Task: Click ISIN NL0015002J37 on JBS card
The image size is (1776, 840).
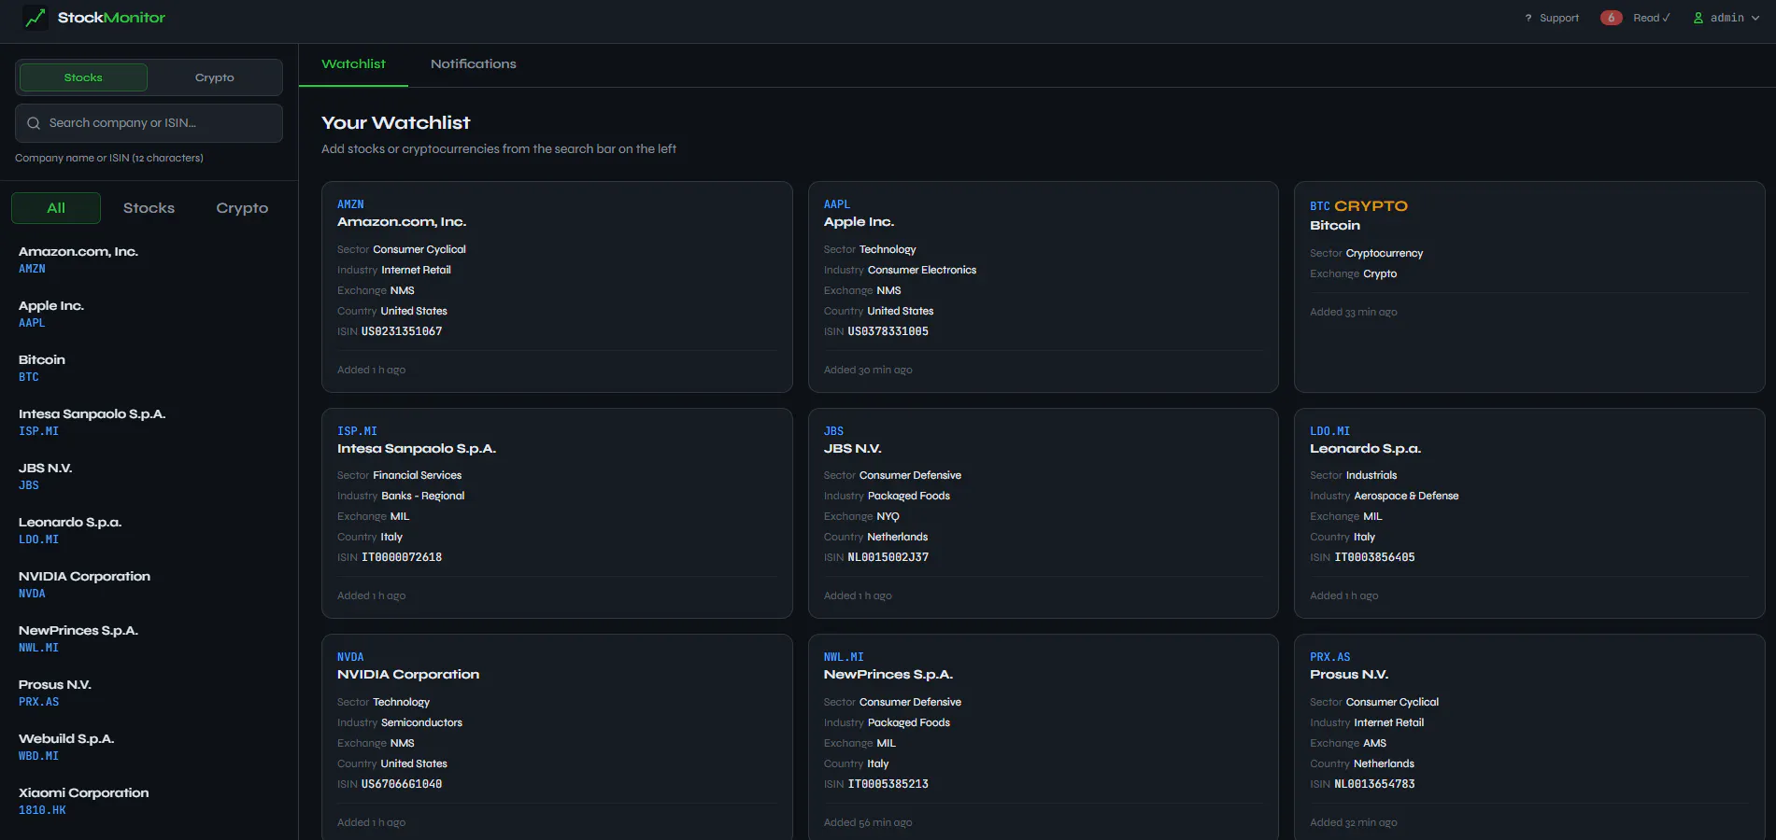Action: pyautogui.click(x=888, y=557)
